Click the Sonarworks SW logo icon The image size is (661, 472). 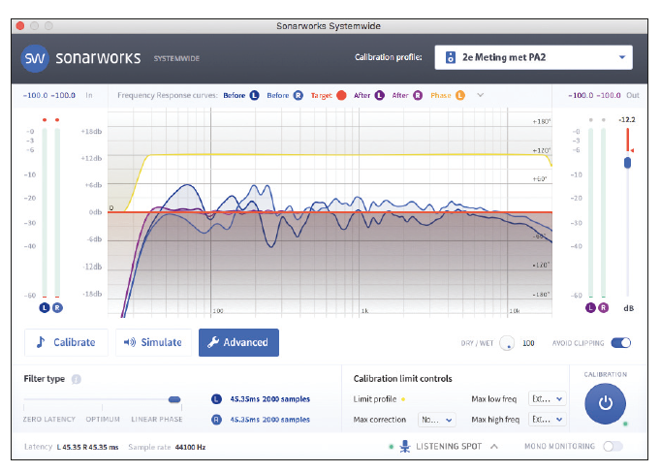coord(36,58)
